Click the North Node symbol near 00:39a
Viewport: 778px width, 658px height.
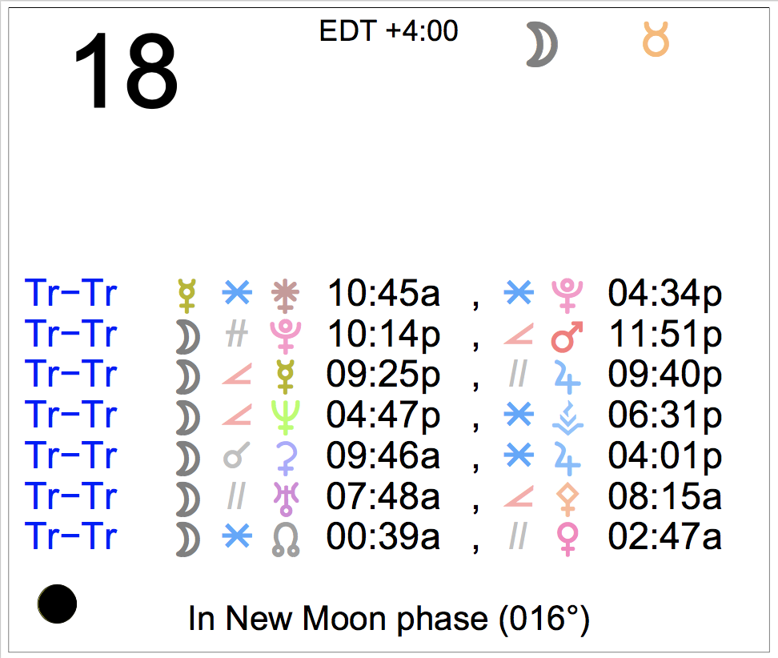coord(286,540)
